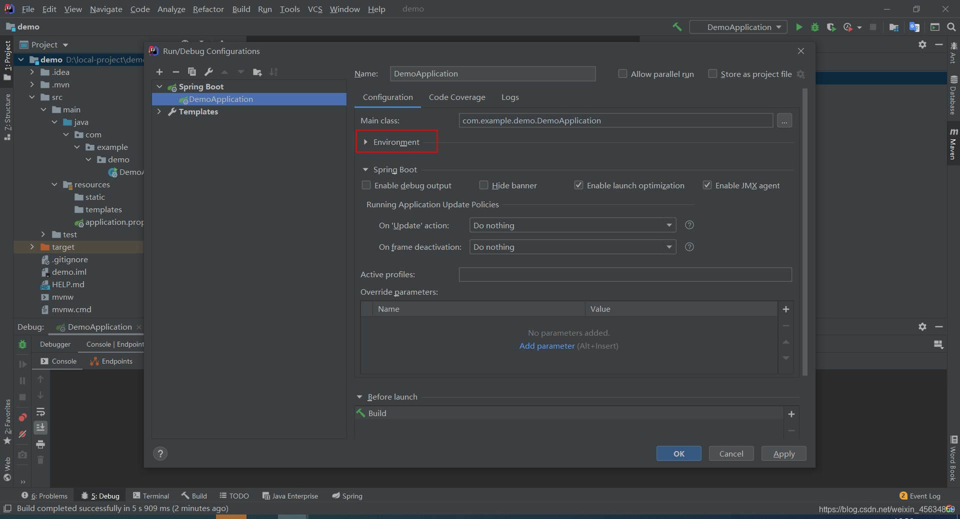Add override parameter plus icon
960x519 pixels.
tap(786, 309)
